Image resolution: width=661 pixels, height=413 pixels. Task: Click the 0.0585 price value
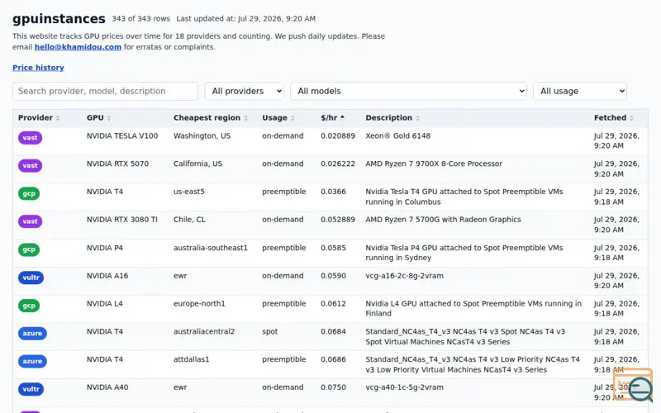(333, 248)
